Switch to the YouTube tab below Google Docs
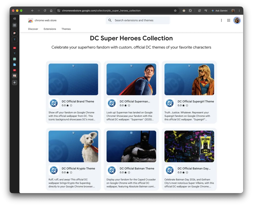Viewport: 253px width, 206px height. pyautogui.click(x=14, y=70)
